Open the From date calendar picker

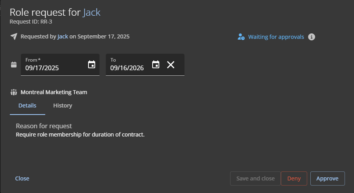coord(92,65)
